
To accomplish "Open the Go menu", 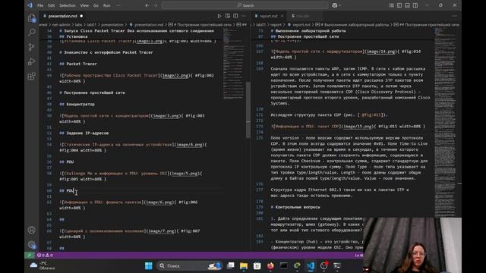I will pos(96,5).
